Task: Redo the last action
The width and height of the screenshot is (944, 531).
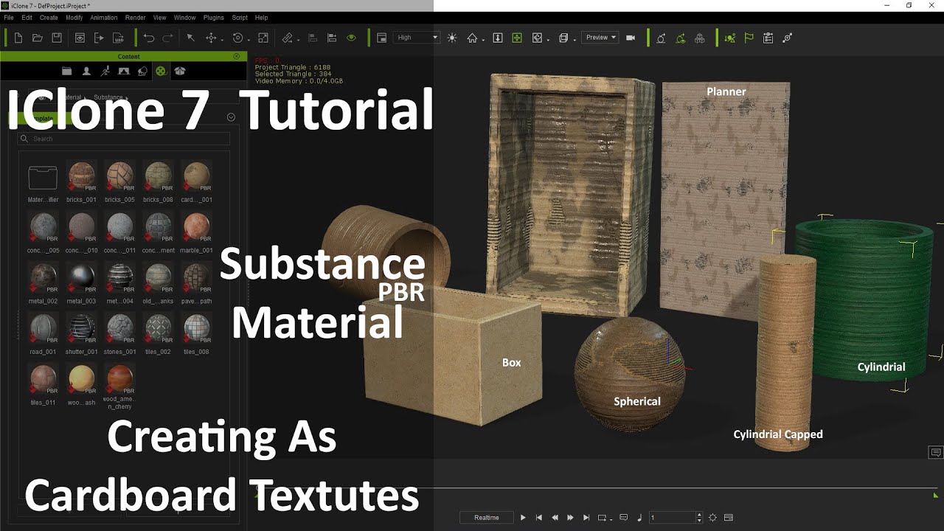Action: pyautogui.click(x=168, y=38)
